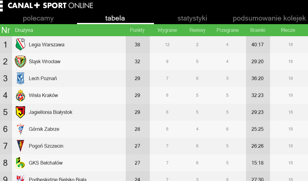Click Śląsk Wrocław's 9 wins cell
The height and width of the screenshot is (181, 308).
tap(167, 62)
